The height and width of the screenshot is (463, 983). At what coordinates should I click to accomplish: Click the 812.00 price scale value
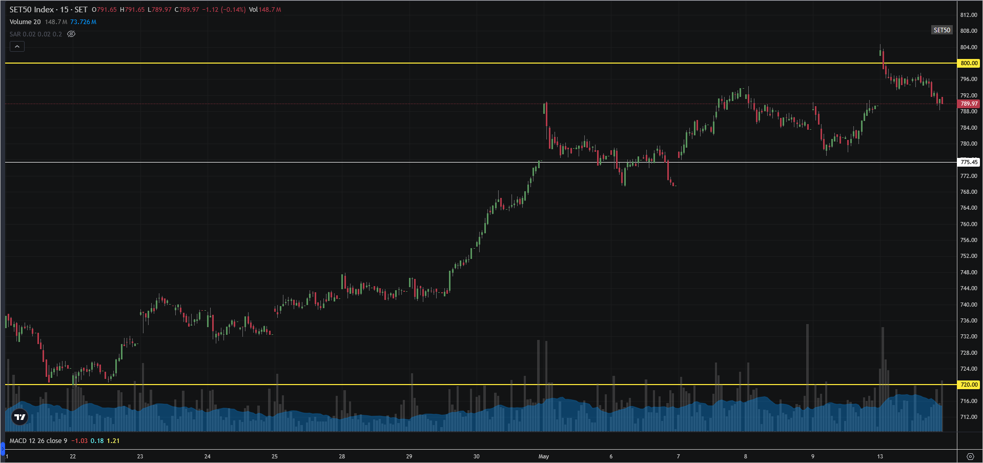click(x=969, y=15)
